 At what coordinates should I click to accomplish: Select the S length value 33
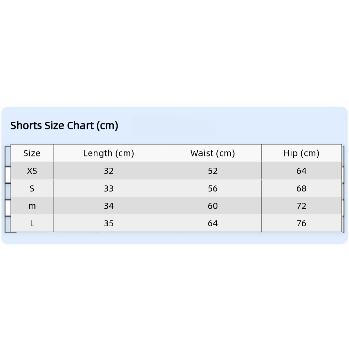click(x=109, y=188)
